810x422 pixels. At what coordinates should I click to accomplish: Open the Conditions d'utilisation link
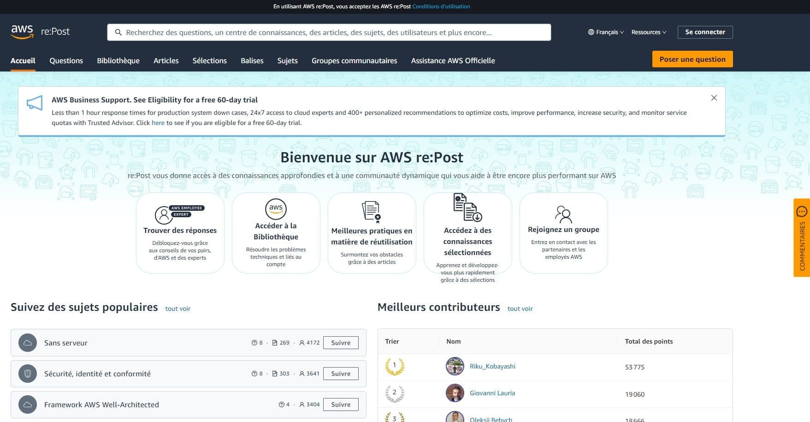(x=441, y=6)
